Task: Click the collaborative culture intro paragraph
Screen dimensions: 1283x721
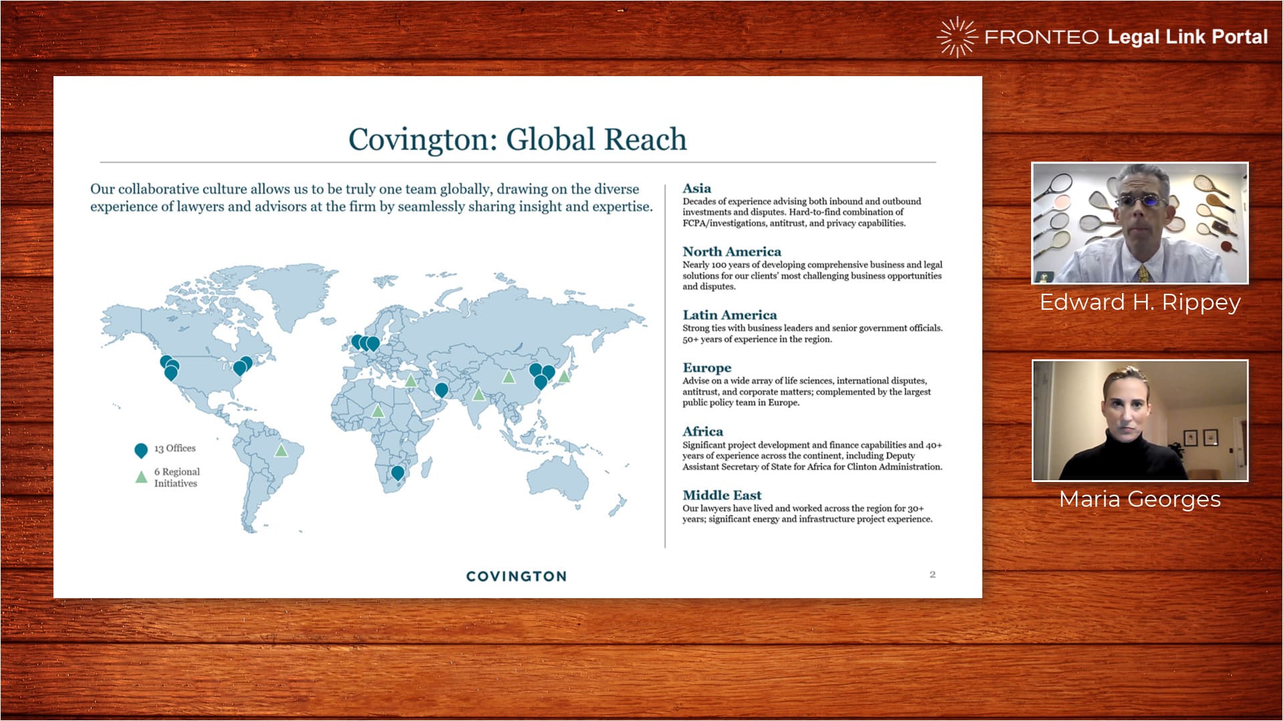Action: 372,198
